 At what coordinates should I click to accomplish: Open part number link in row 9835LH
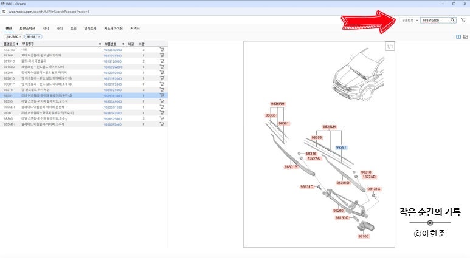click(x=112, y=107)
